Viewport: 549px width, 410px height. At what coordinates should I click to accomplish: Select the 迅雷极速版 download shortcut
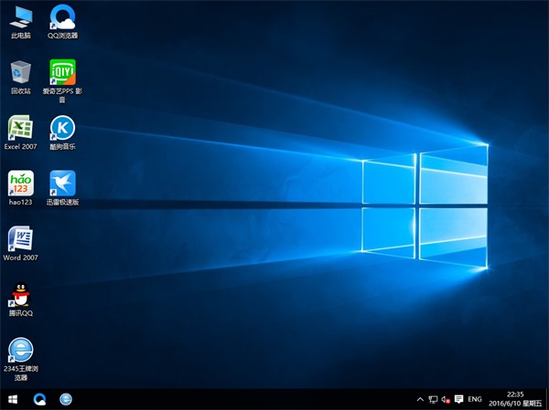(62, 183)
